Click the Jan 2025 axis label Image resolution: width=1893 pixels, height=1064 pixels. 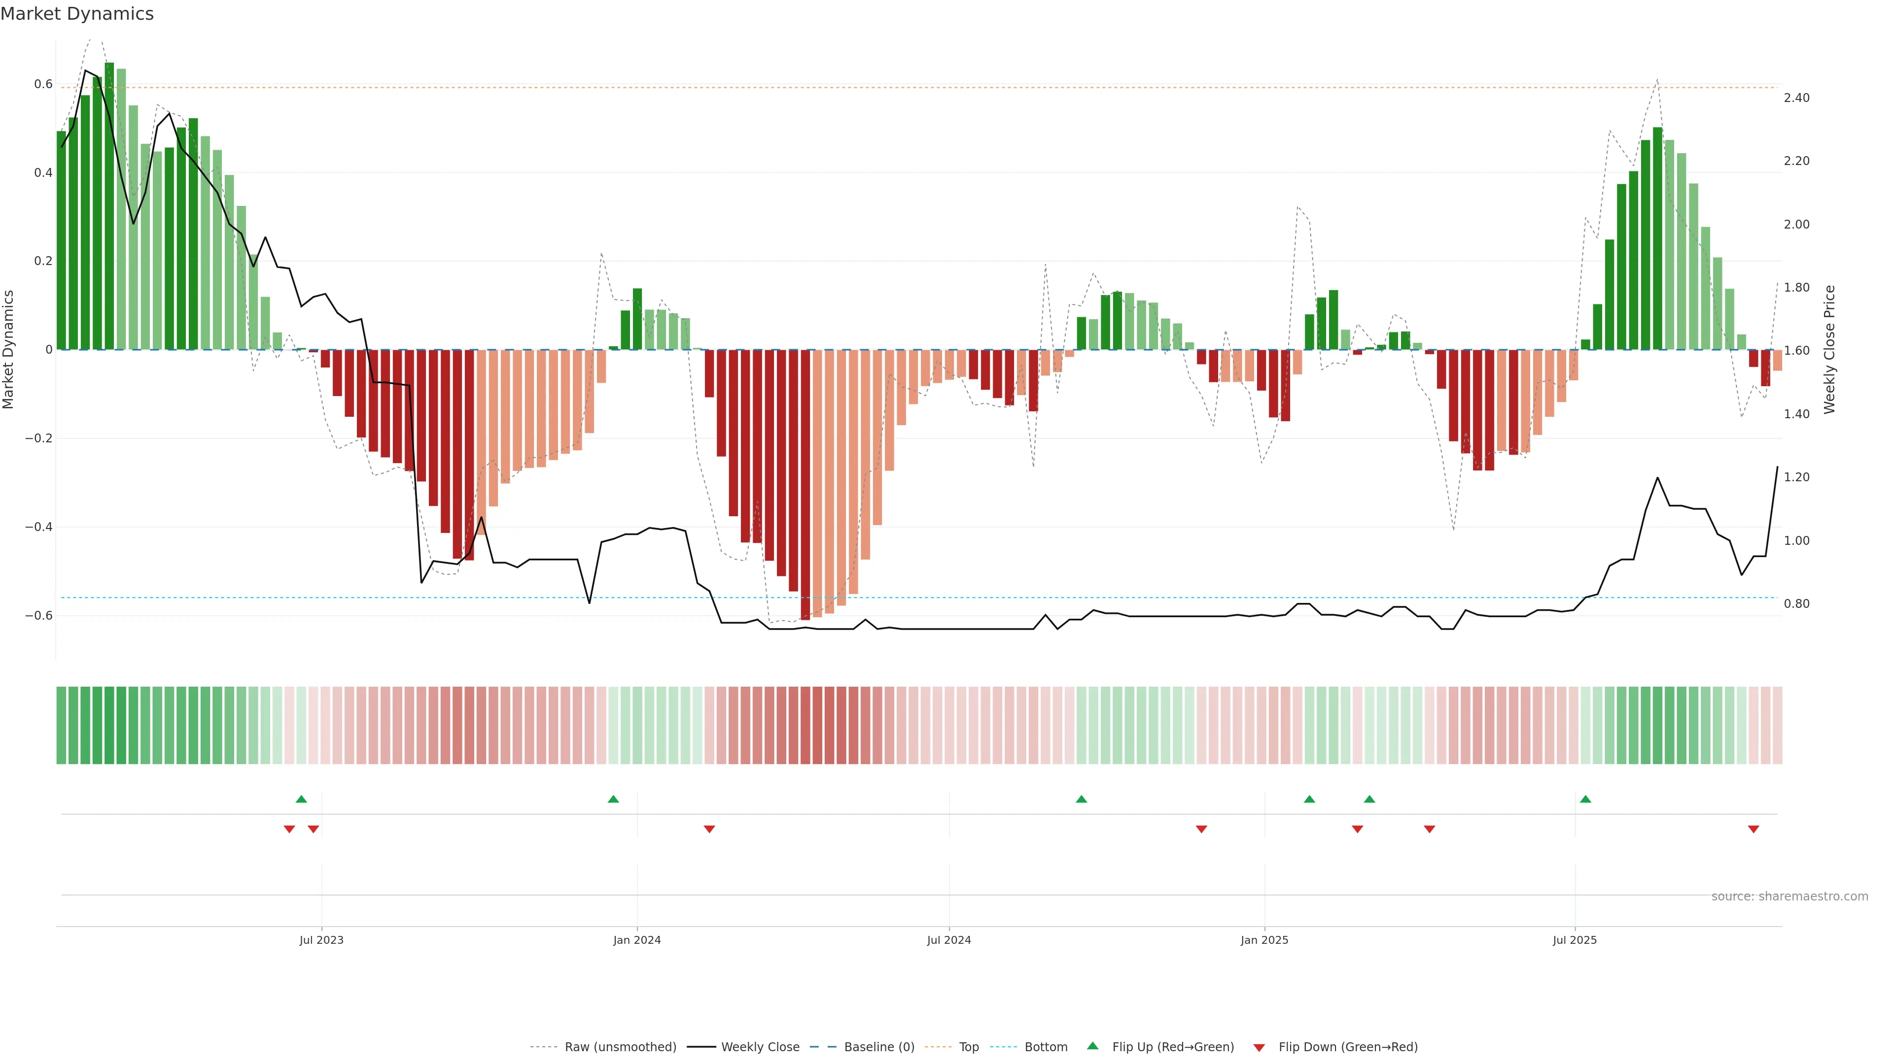click(1264, 940)
